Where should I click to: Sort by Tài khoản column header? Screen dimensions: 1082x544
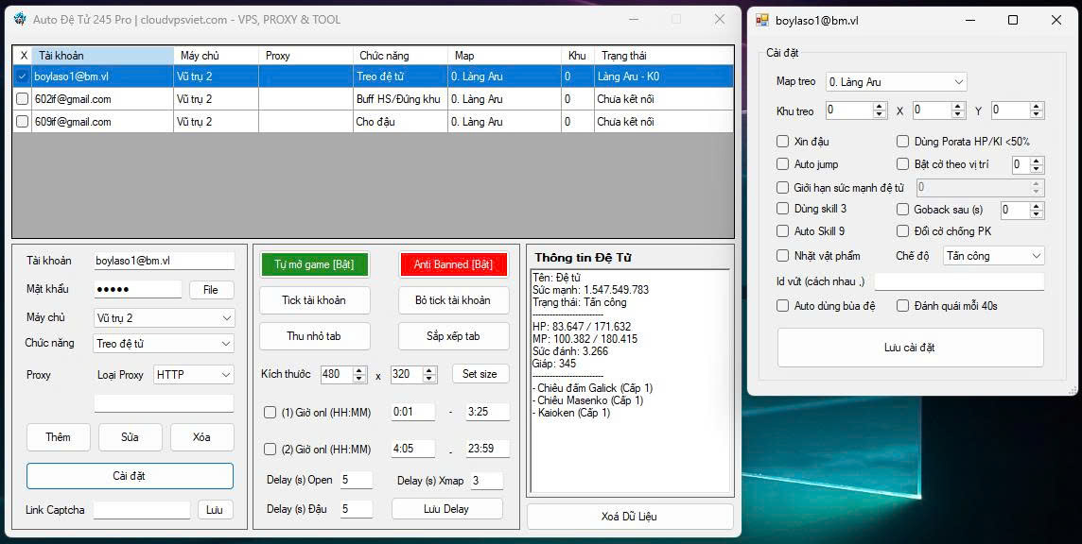coord(102,56)
